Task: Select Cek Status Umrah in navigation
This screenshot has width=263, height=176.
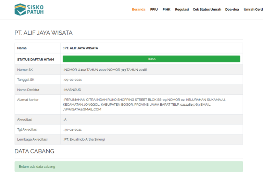Action: tap(207, 9)
